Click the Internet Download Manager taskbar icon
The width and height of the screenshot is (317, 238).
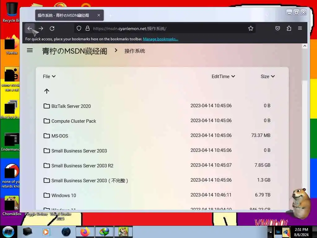pos(104,232)
